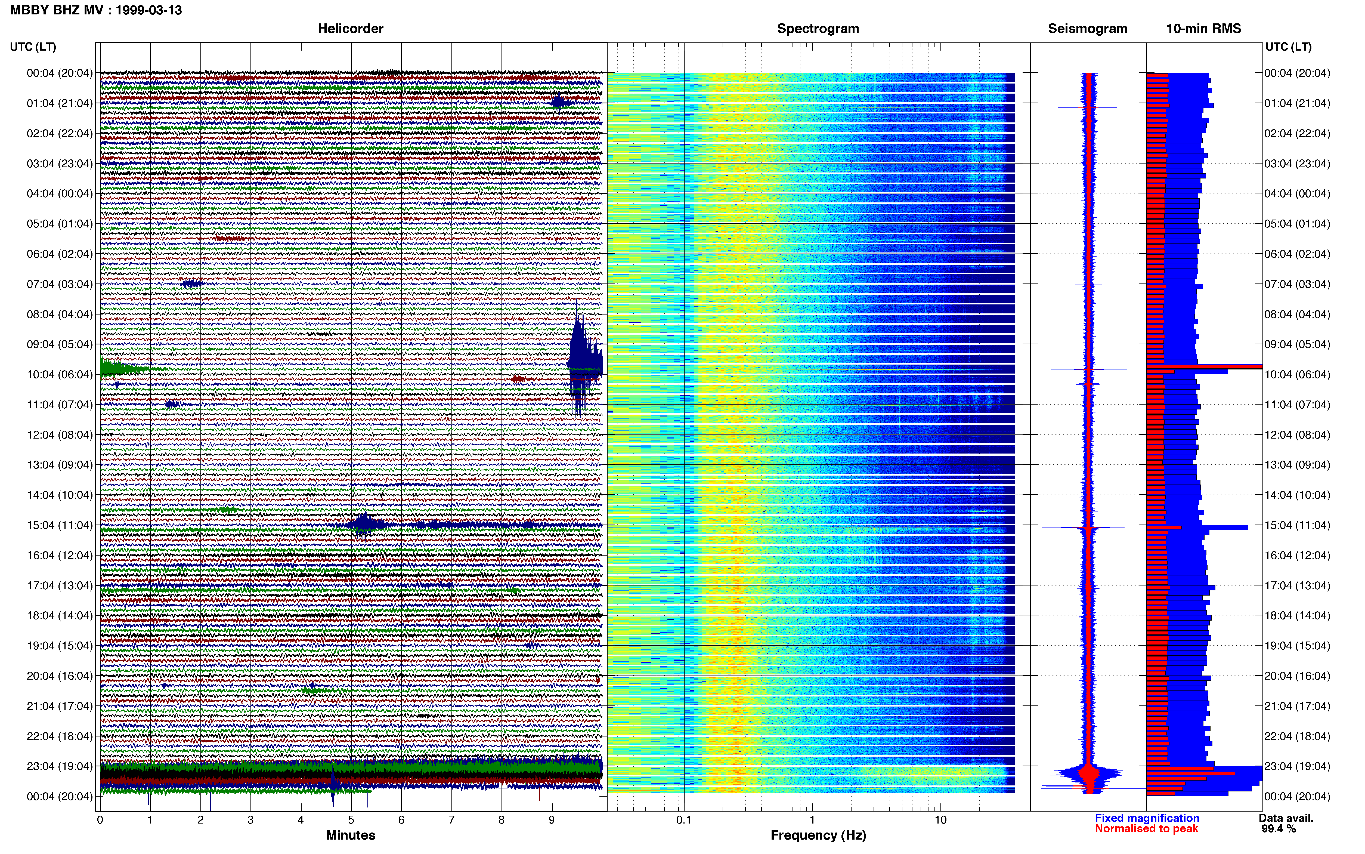Click the '0.1' frequency tick label

(x=684, y=820)
